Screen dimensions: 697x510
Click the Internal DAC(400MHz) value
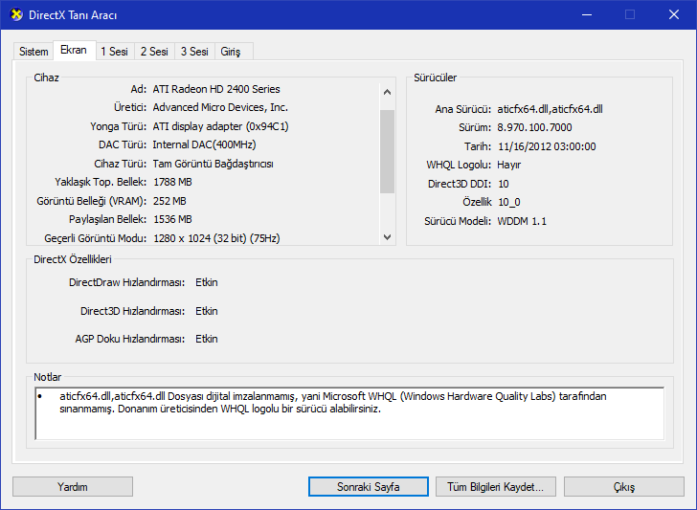coord(204,144)
